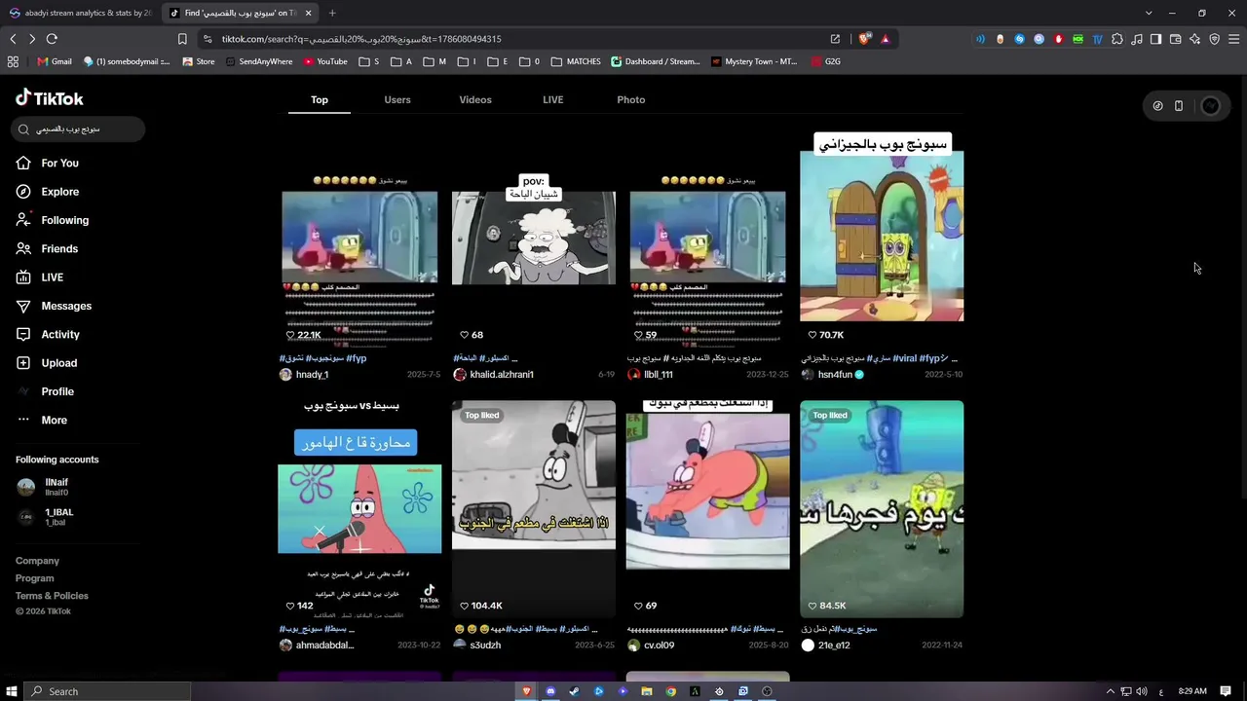
Task: Expand the Program footer section
Action: tap(35, 578)
